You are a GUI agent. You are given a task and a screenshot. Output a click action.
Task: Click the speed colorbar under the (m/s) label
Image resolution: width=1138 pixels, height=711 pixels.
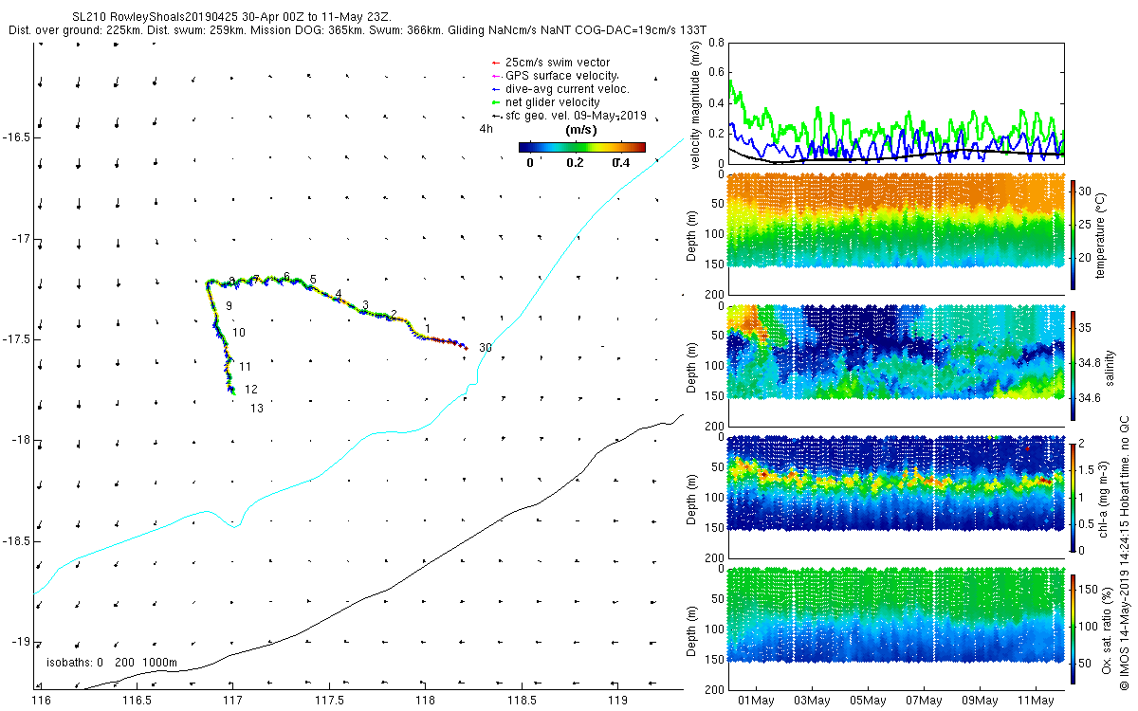[582, 147]
